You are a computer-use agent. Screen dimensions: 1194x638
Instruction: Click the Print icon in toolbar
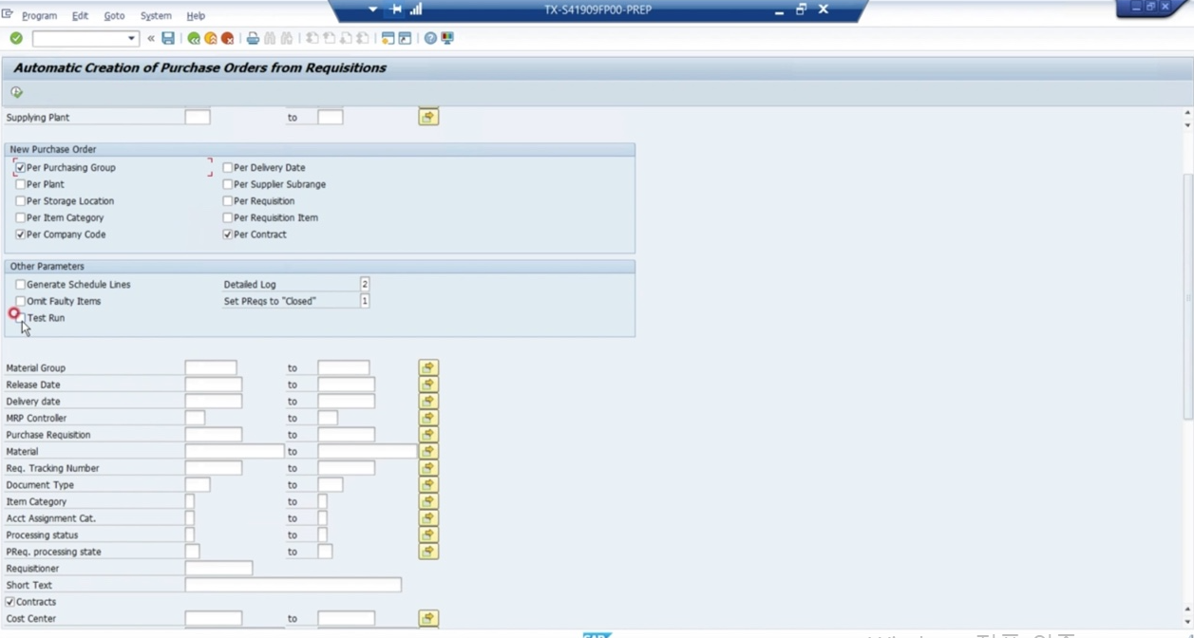click(253, 38)
